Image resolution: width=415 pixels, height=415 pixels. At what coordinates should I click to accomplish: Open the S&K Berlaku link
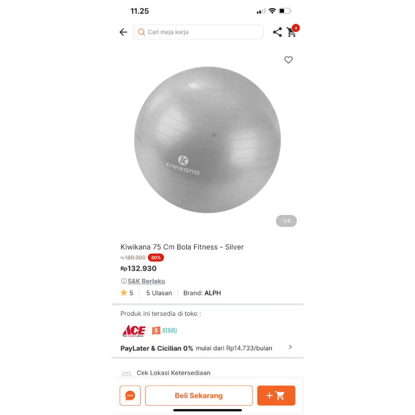[146, 281]
